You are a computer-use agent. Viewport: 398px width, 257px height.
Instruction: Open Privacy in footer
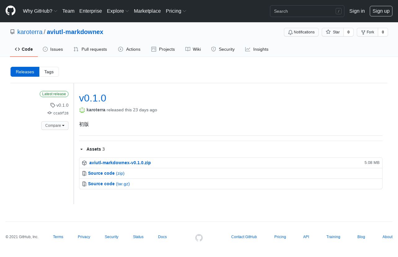click(84, 237)
